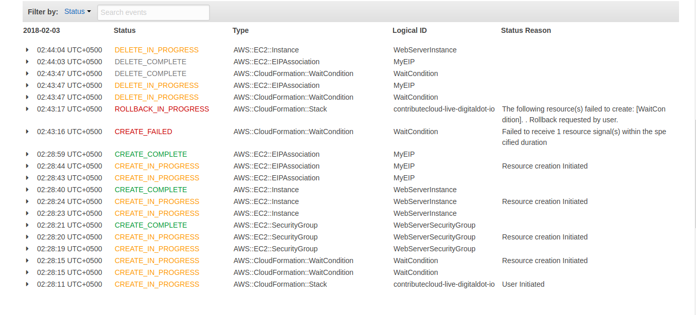Click the Logical ID column header
The height and width of the screenshot is (315, 696).
coord(409,30)
